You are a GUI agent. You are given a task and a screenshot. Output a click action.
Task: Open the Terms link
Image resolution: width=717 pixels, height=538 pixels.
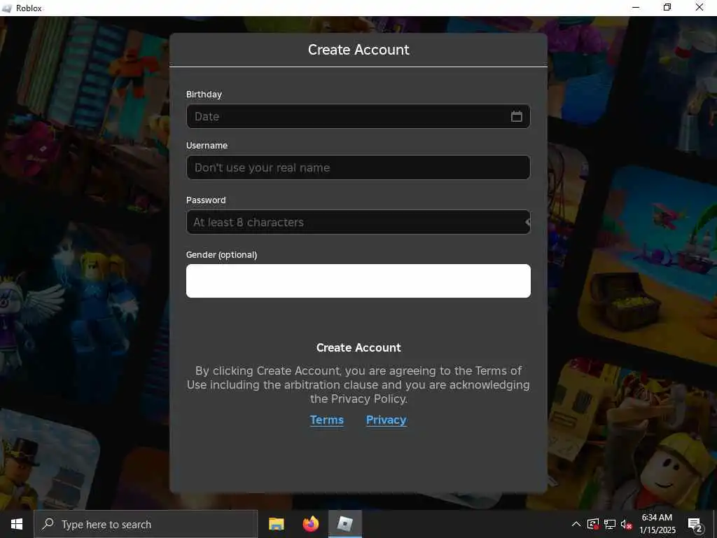click(x=326, y=420)
